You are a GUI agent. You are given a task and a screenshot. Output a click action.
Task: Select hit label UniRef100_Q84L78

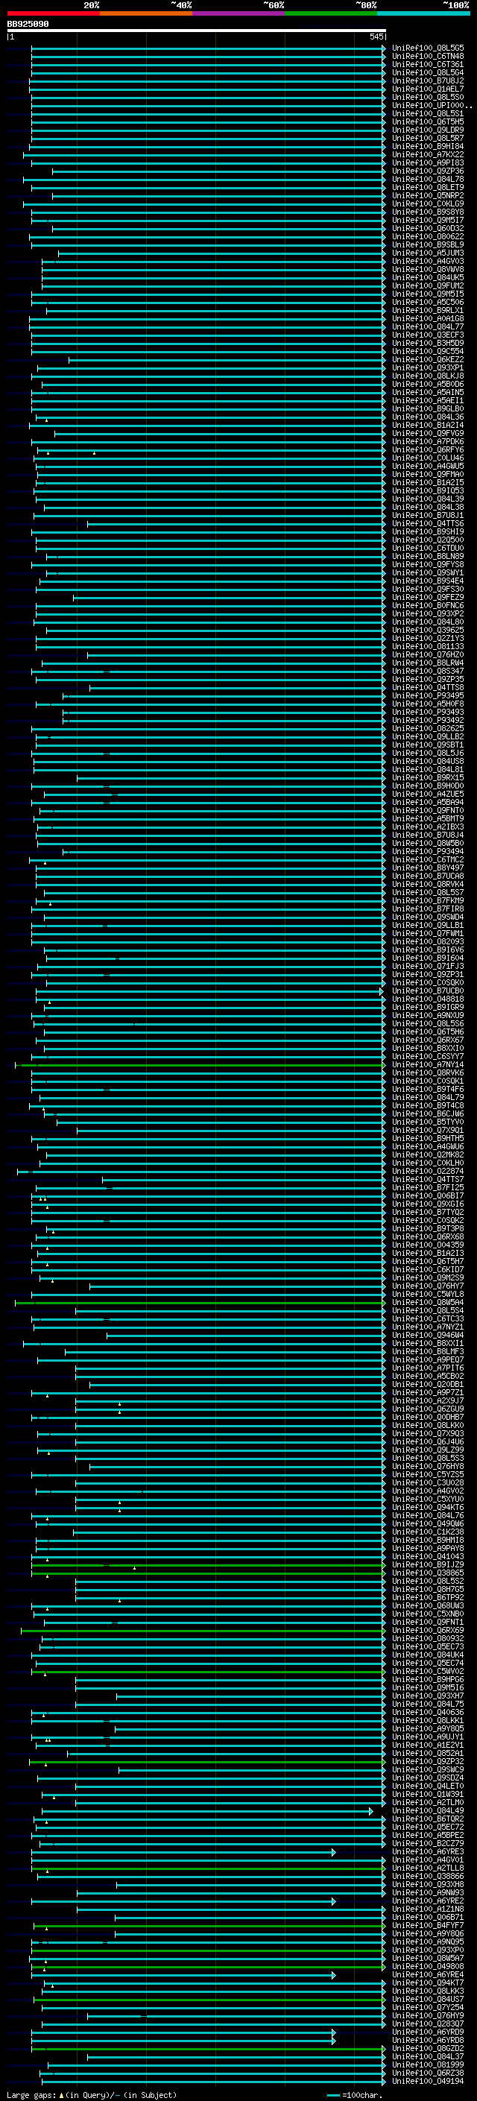pyautogui.click(x=428, y=180)
